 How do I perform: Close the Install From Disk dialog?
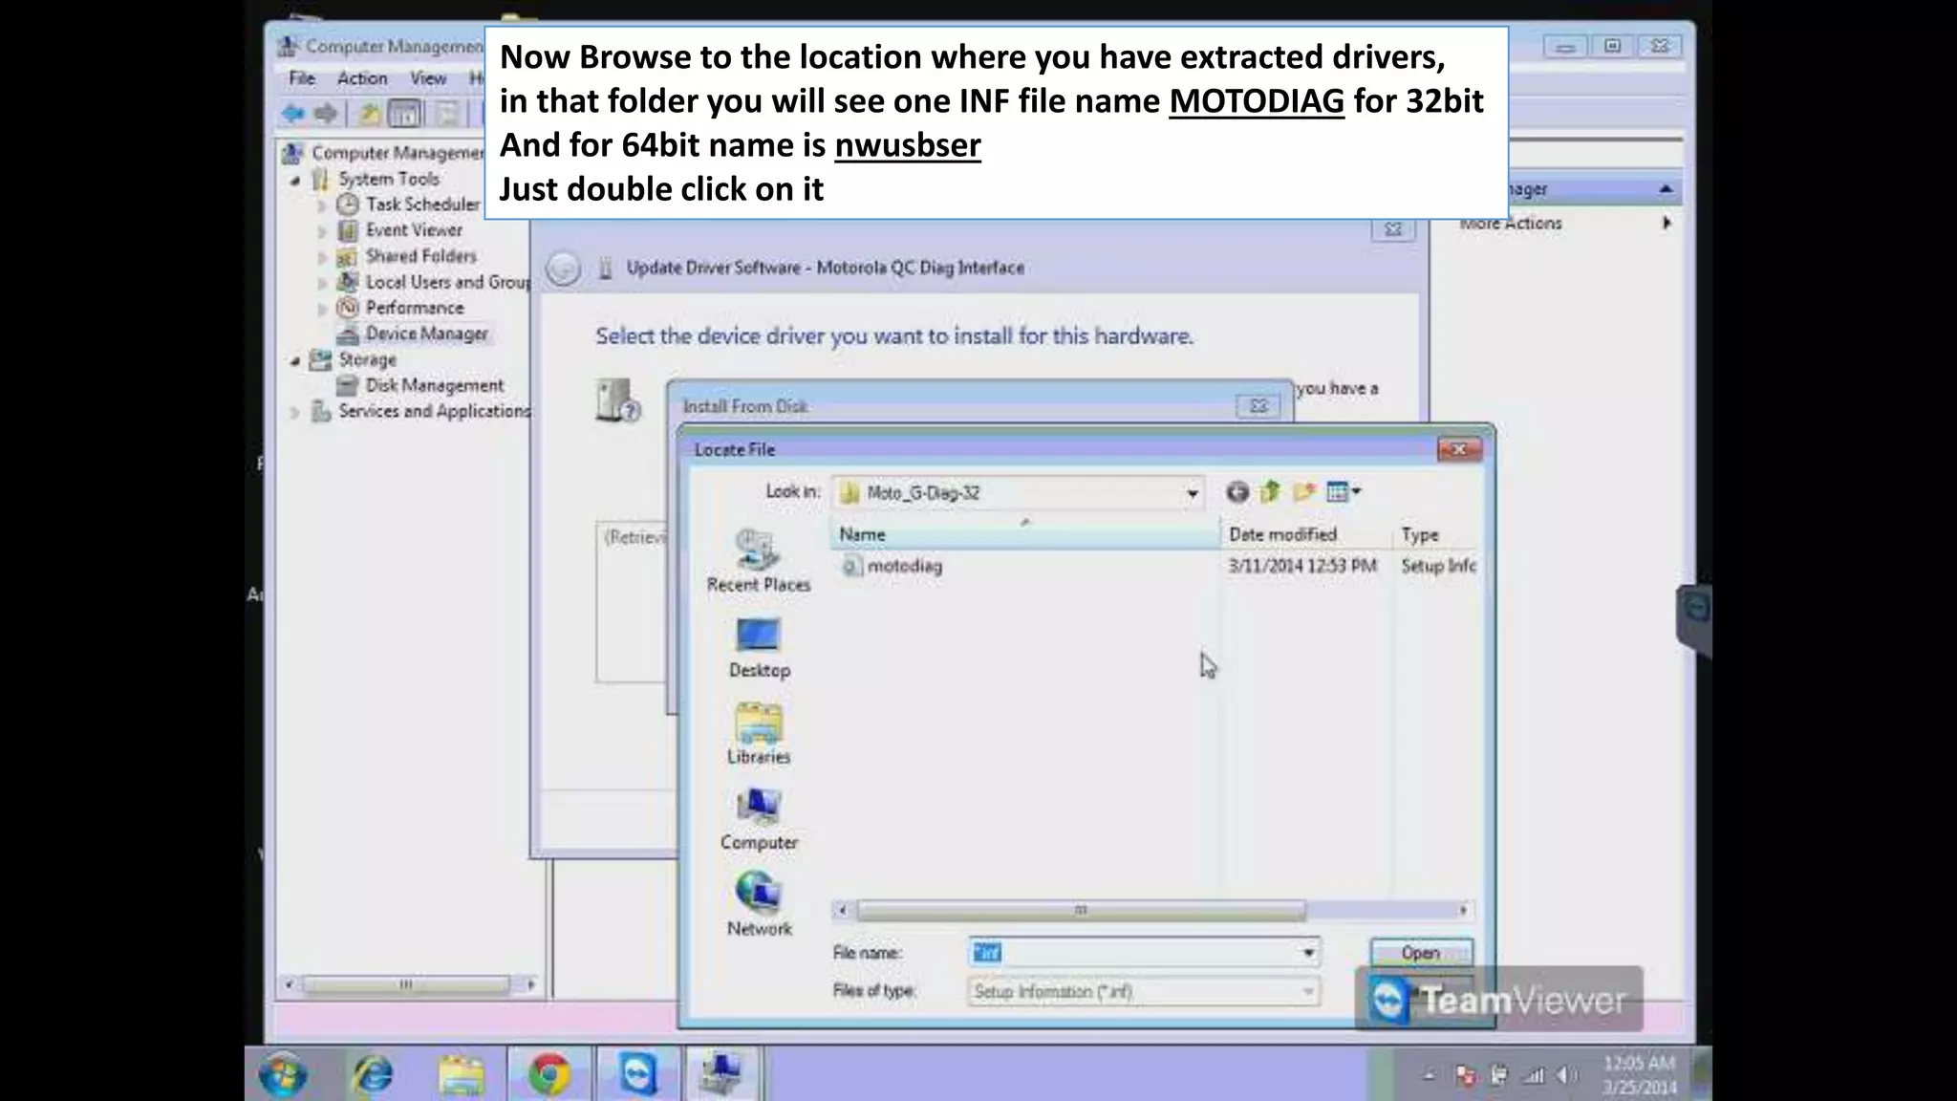[x=1258, y=406]
